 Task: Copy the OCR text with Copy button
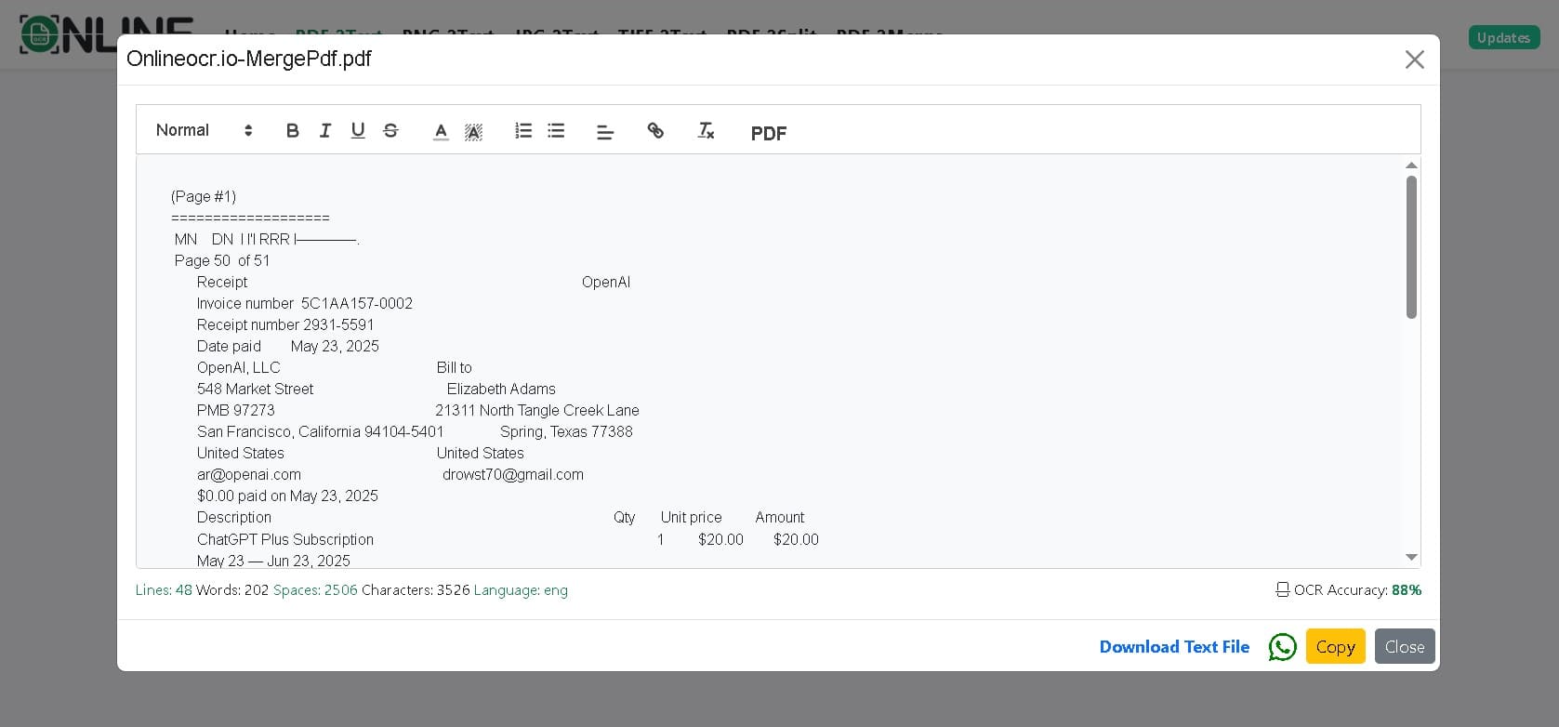[x=1335, y=646]
